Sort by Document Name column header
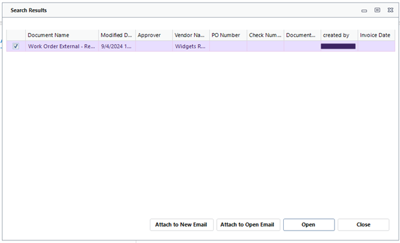This screenshot has height=243, width=400. click(62, 35)
